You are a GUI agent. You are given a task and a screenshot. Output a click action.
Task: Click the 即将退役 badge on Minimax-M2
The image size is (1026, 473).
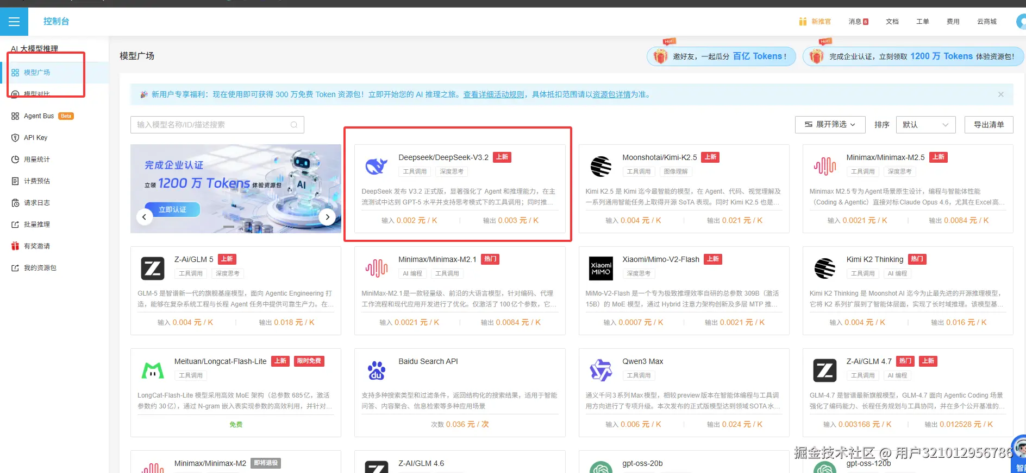(266, 463)
